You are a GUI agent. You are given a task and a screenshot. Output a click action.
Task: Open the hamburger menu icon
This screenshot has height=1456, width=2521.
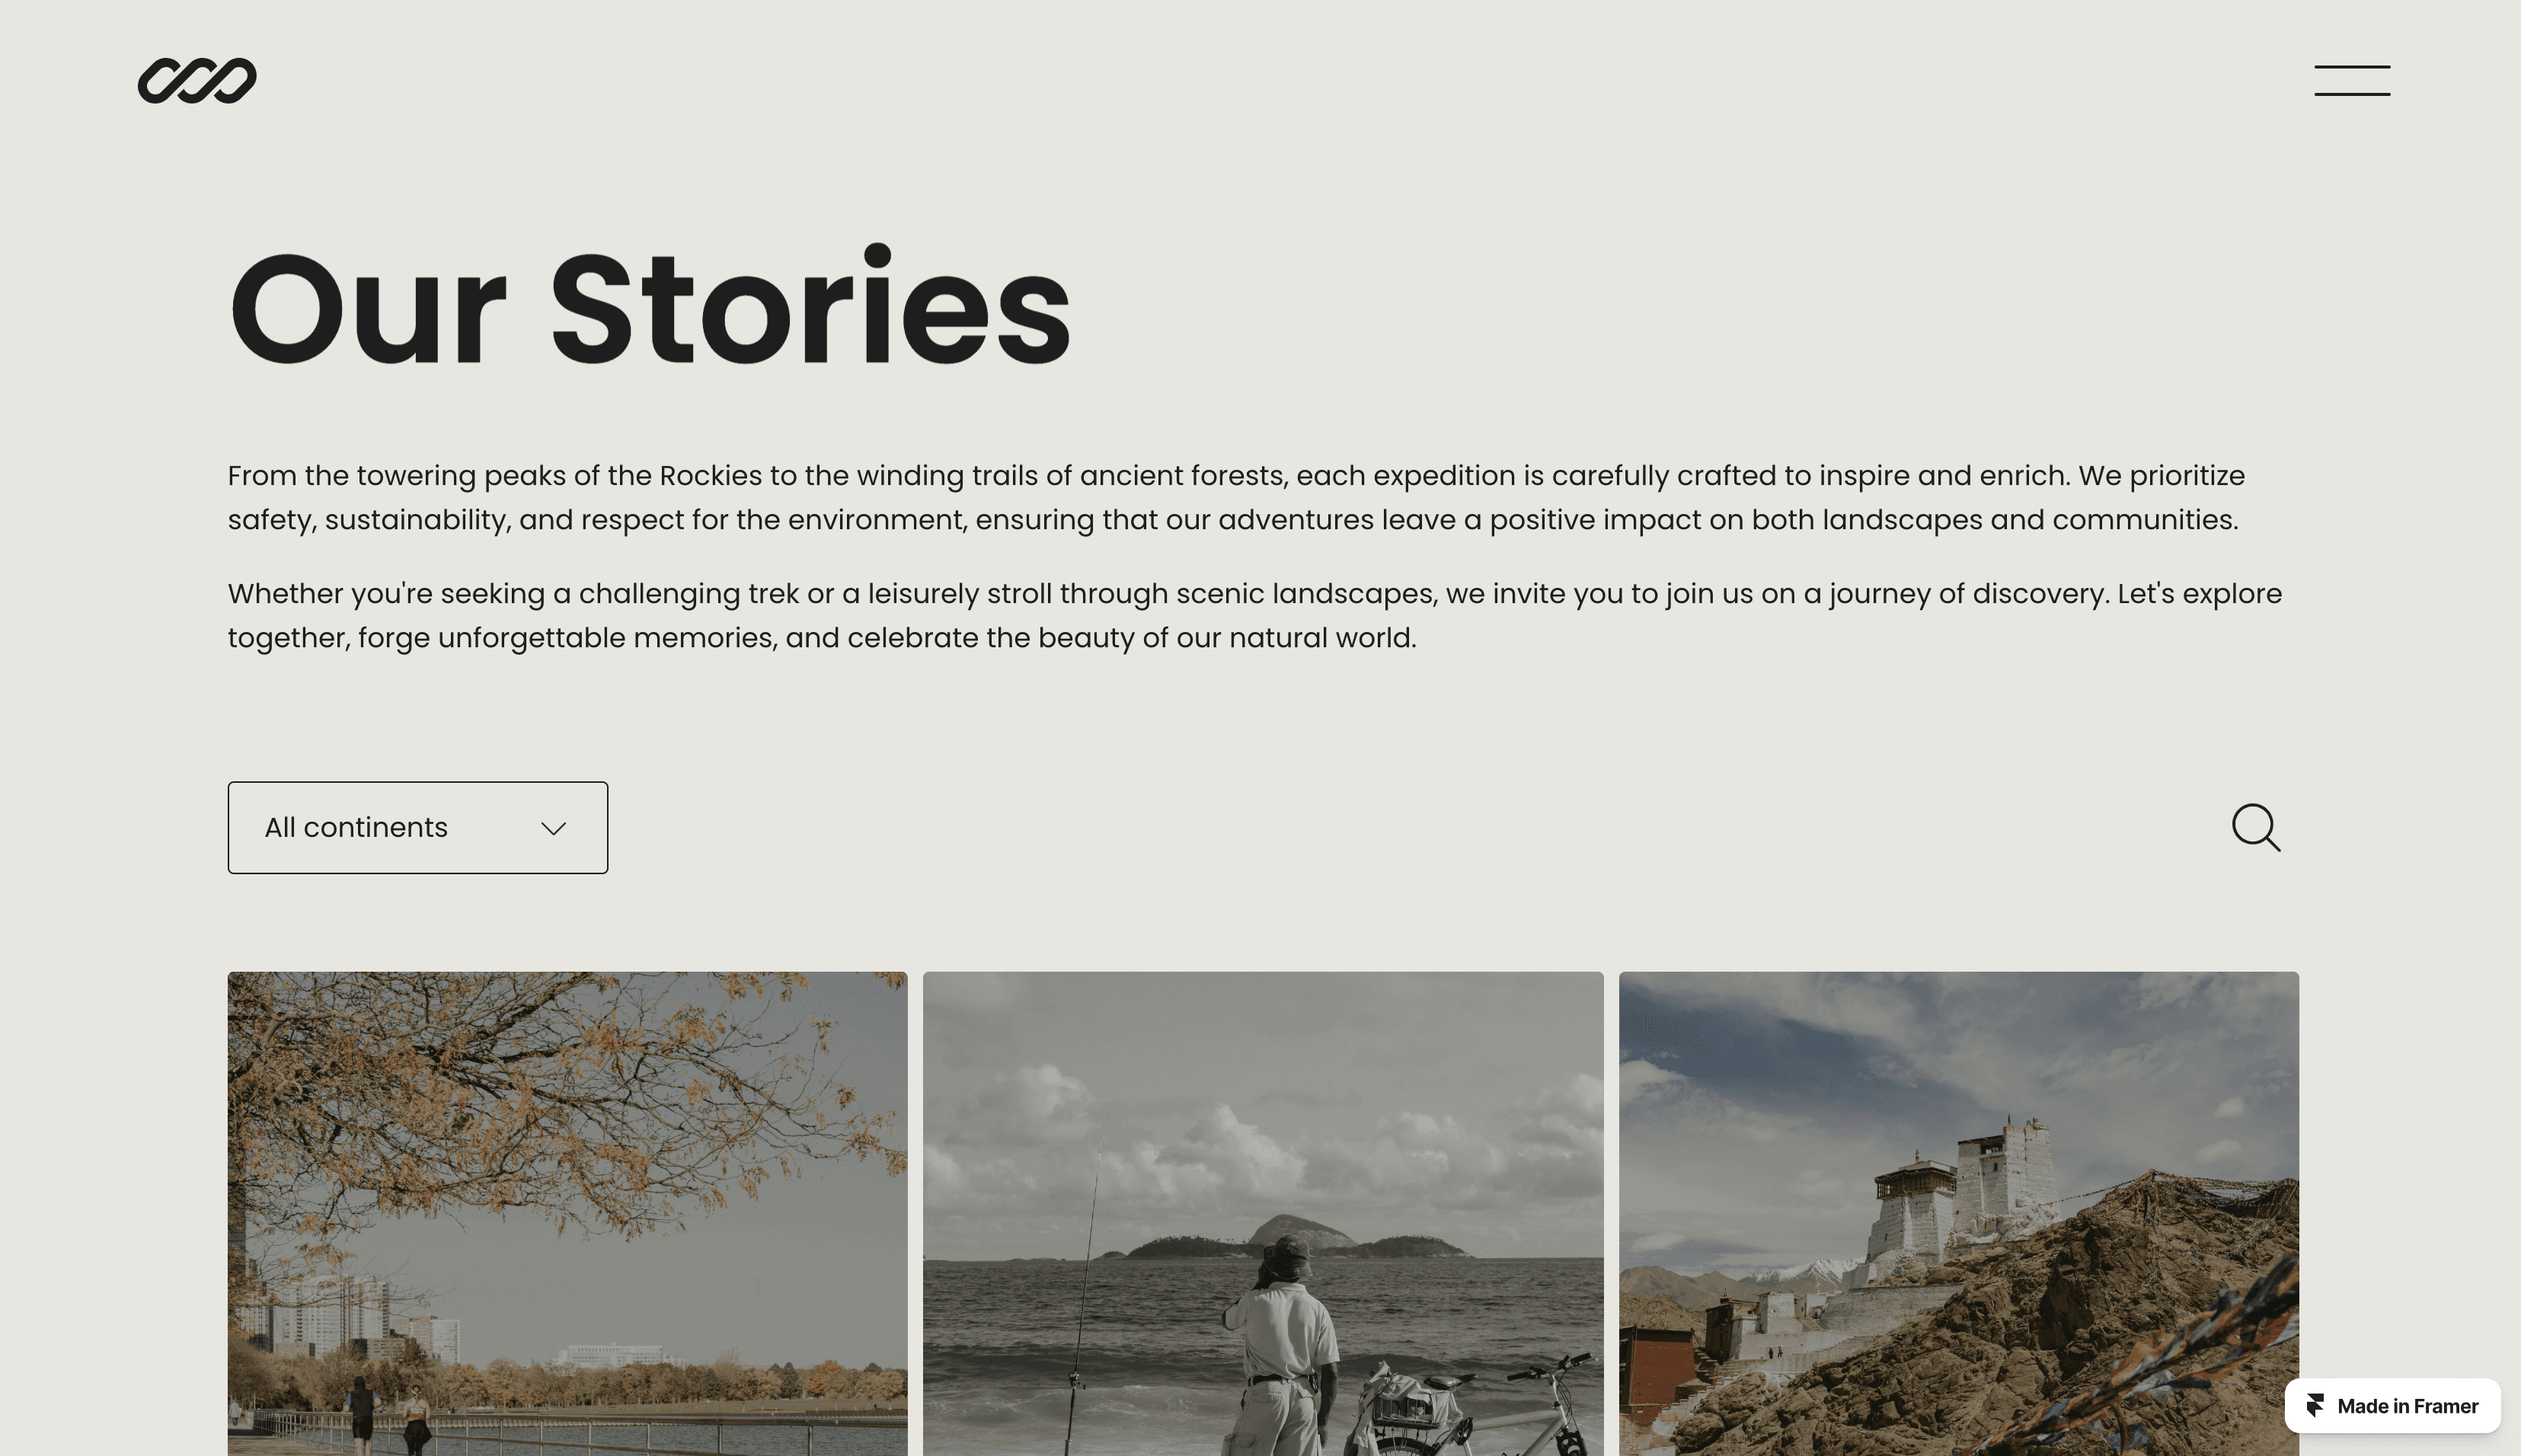tap(2352, 81)
